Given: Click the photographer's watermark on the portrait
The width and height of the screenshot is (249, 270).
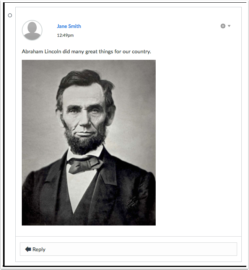Looking at the screenshot, I should tap(132, 202).
